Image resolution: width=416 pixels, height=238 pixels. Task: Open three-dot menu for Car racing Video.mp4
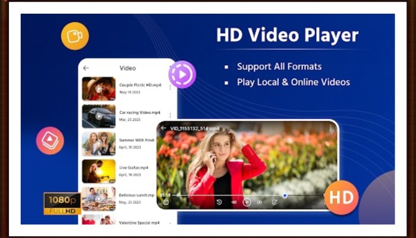(x=170, y=115)
